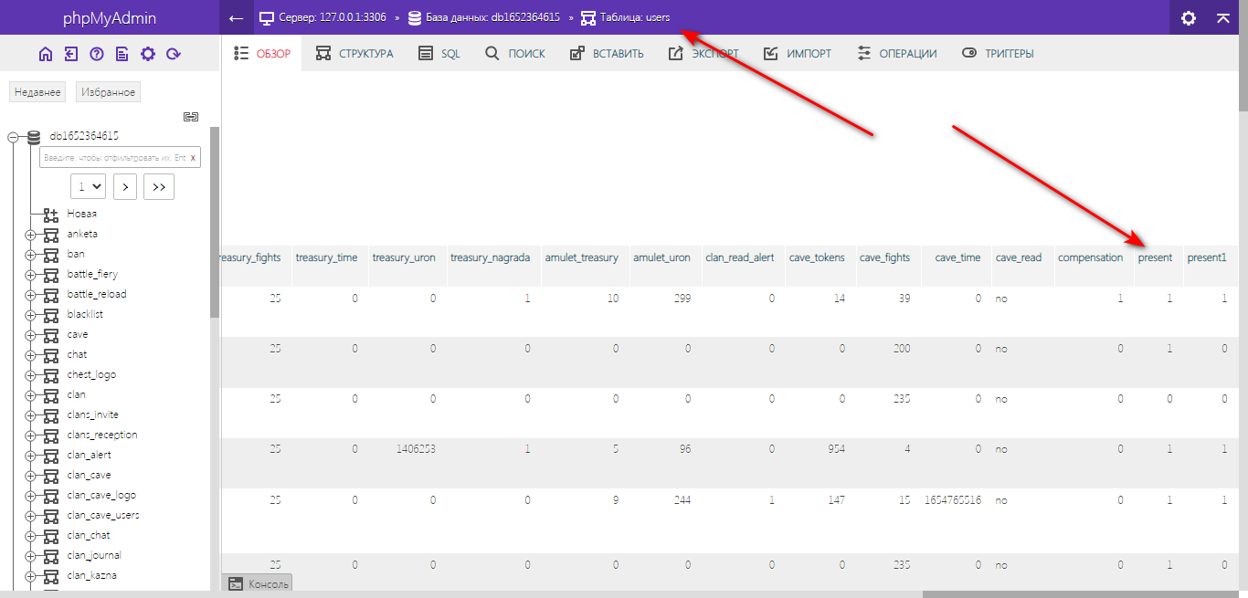This screenshot has width=1248, height=598.
Task: Open page settings gear in top bar
Action: coord(1188,17)
